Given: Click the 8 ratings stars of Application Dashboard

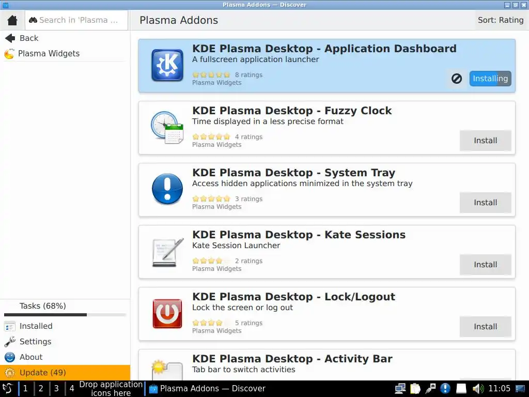Looking at the screenshot, I should click(211, 75).
